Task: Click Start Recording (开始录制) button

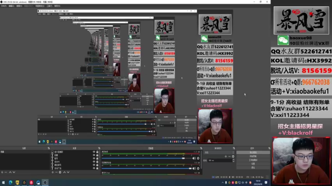Action: point(253,156)
